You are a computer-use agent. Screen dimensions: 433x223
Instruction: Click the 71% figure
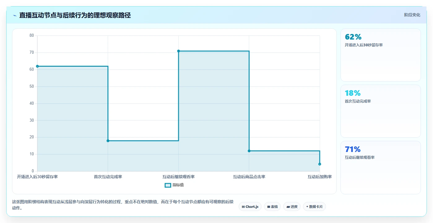(353, 149)
